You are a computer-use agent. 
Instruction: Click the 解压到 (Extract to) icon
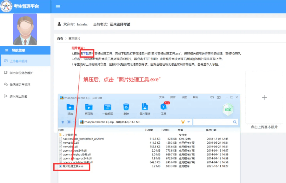(89, 107)
